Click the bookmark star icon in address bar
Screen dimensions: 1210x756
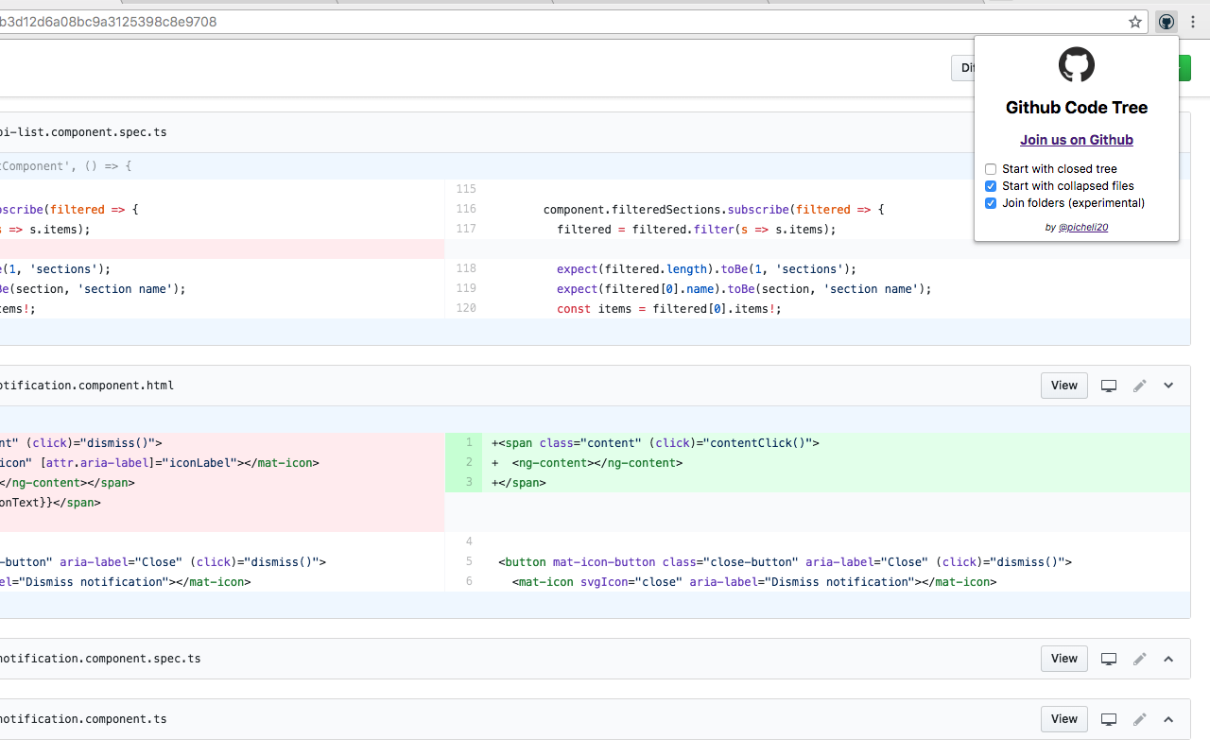1135,22
